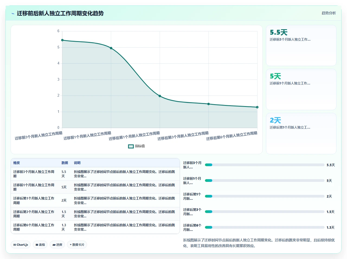Click the x-axis label 迁移前3个月新人独立工作周期
Viewport: 347px width, 259px height.
pyautogui.click(x=38, y=136)
